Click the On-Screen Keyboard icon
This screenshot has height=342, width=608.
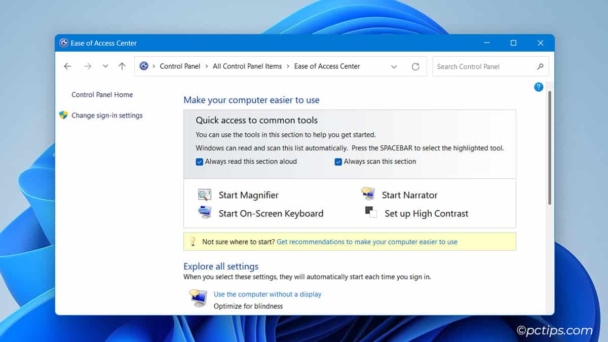tap(204, 213)
